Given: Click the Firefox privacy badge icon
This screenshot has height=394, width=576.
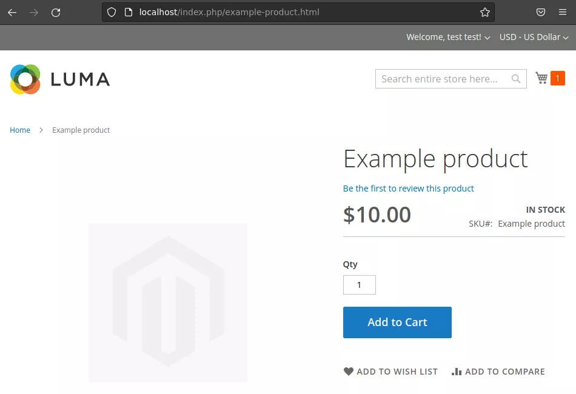Looking at the screenshot, I should 541,12.
